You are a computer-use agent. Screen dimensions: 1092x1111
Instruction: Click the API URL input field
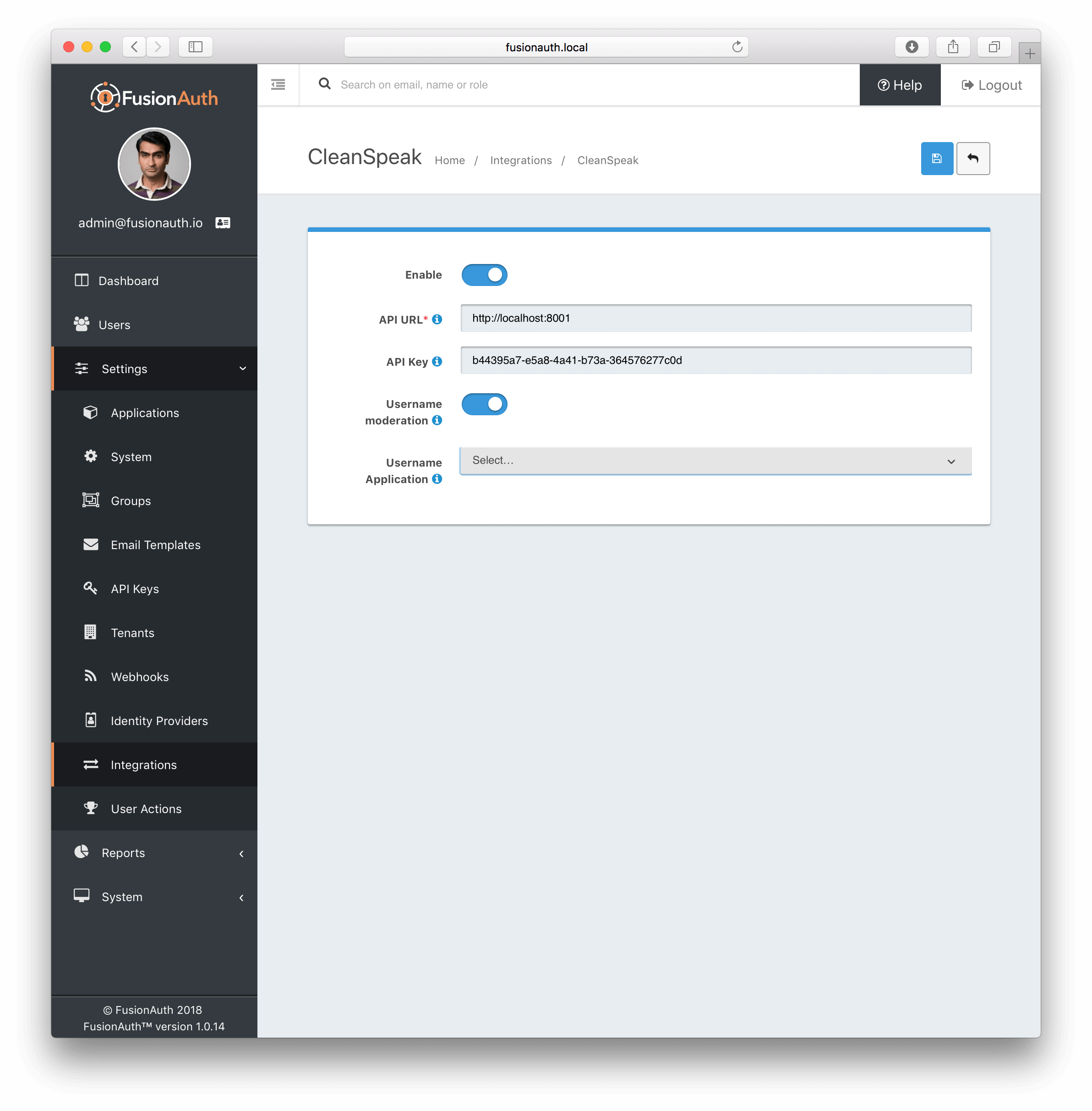[x=716, y=317]
